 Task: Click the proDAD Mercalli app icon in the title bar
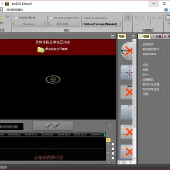point(7,4)
